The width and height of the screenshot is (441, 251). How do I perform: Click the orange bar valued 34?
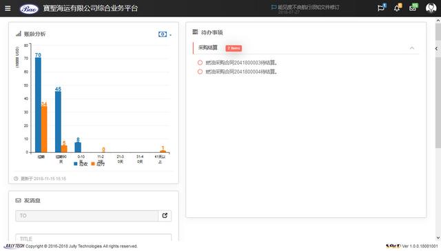44,129
